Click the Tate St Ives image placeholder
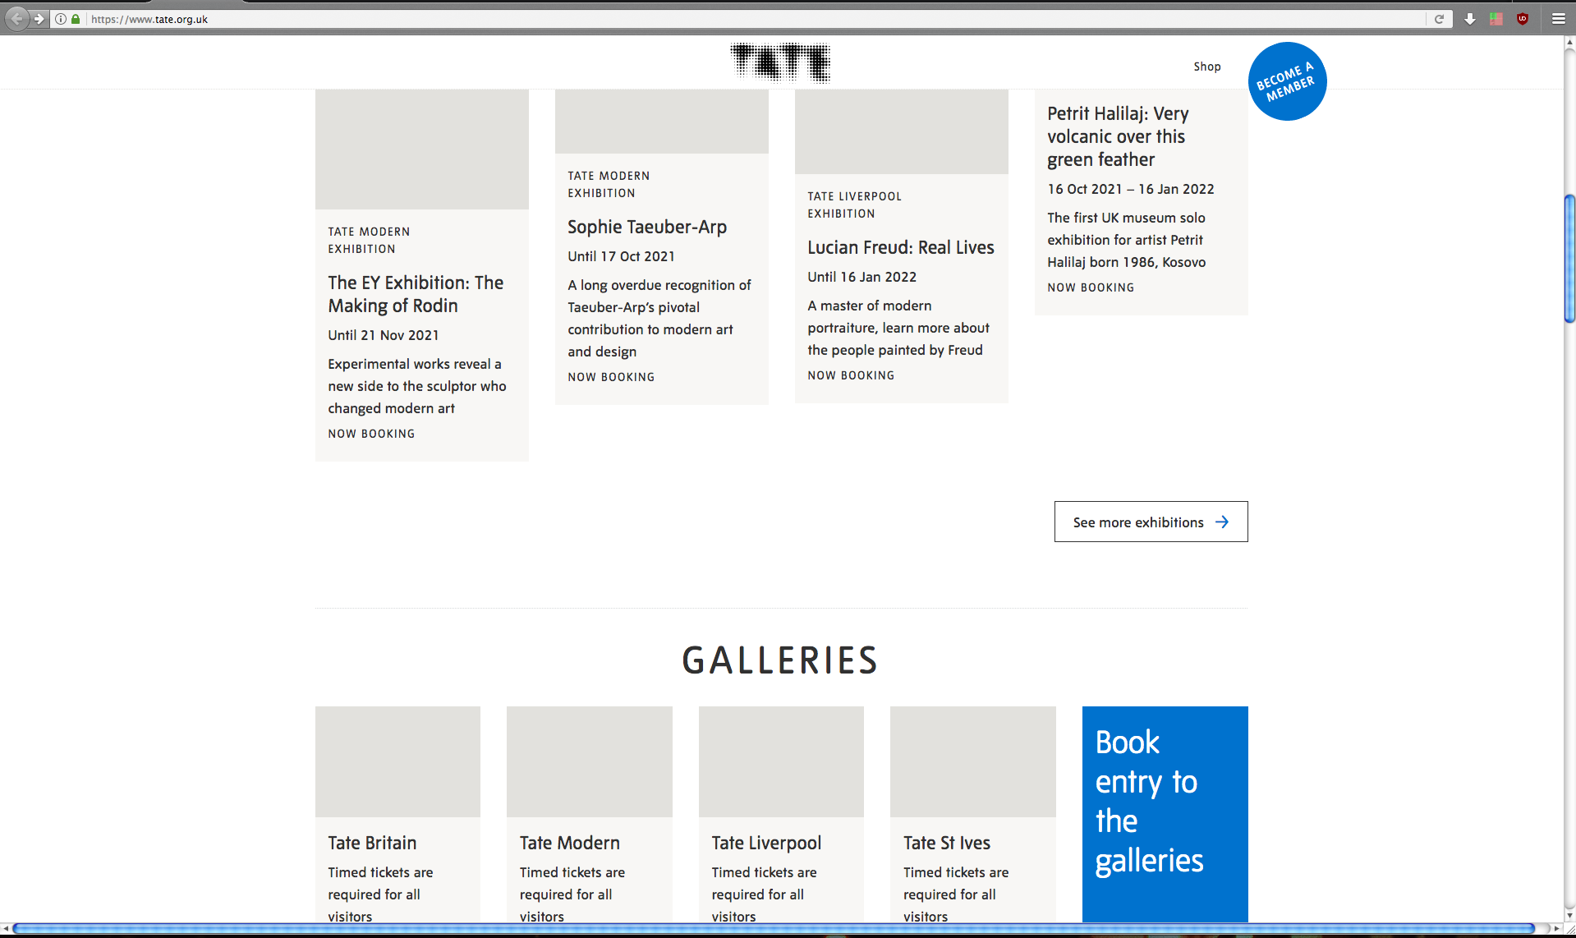 click(973, 761)
